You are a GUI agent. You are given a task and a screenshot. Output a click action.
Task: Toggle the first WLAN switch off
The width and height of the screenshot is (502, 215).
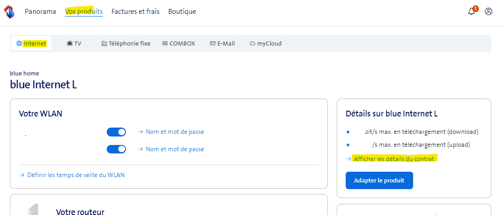point(116,132)
